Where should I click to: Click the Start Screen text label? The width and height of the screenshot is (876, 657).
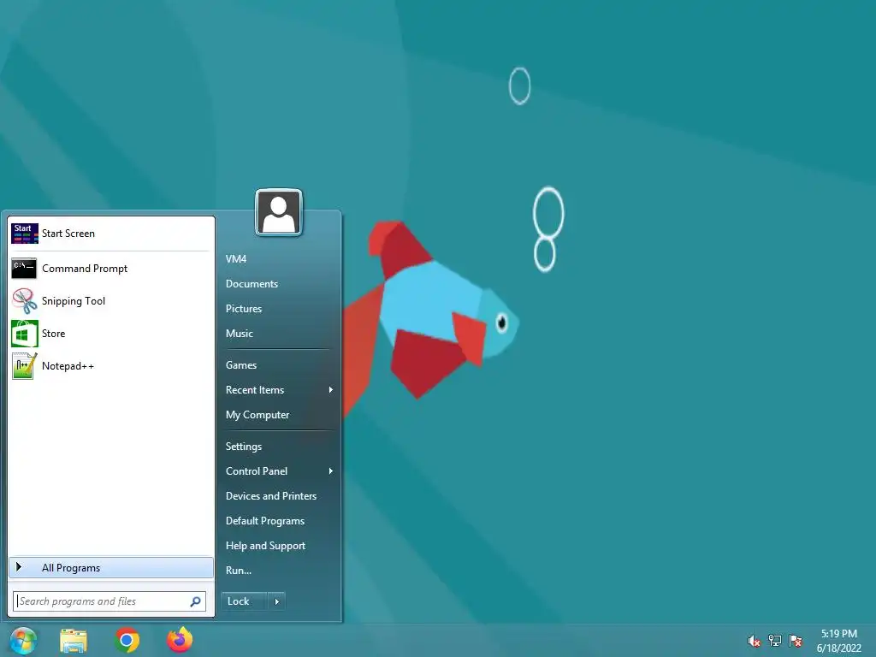(x=68, y=234)
